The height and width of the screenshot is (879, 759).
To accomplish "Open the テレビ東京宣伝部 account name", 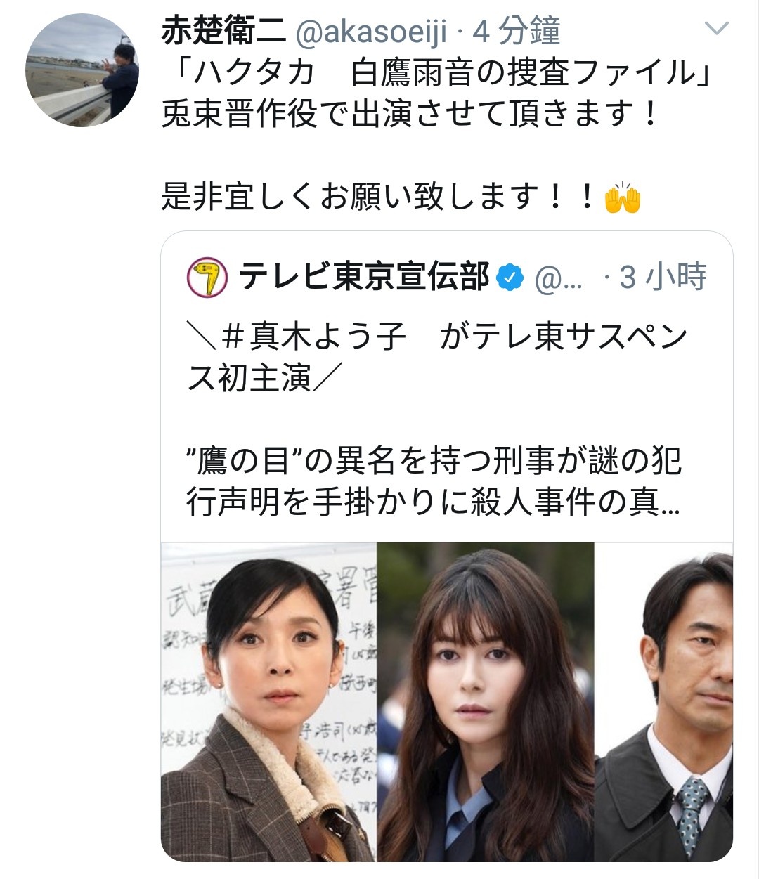I will point(363,278).
